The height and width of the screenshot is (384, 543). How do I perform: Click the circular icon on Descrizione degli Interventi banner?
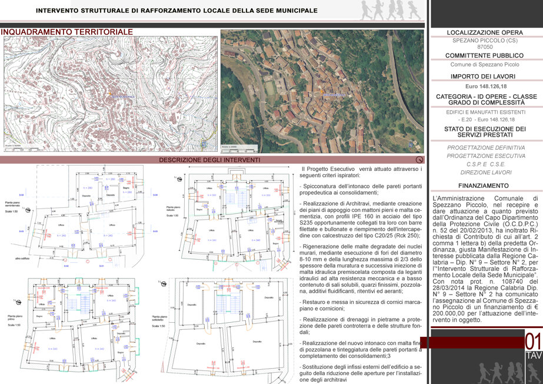coord(419,160)
